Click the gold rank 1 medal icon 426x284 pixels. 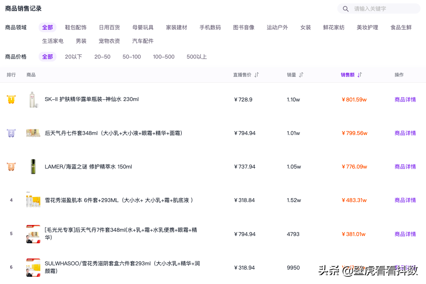click(11, 99)
